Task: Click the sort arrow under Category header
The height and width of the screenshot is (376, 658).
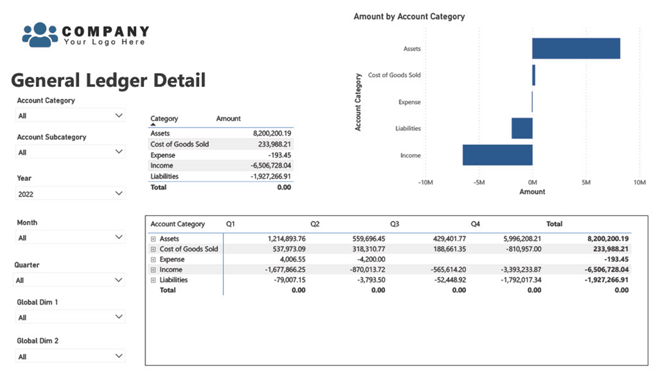Action: pyautogui.click(x=153, y=124)
